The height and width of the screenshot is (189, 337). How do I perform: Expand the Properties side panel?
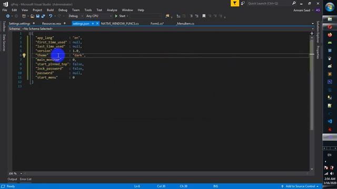[318, 52]
